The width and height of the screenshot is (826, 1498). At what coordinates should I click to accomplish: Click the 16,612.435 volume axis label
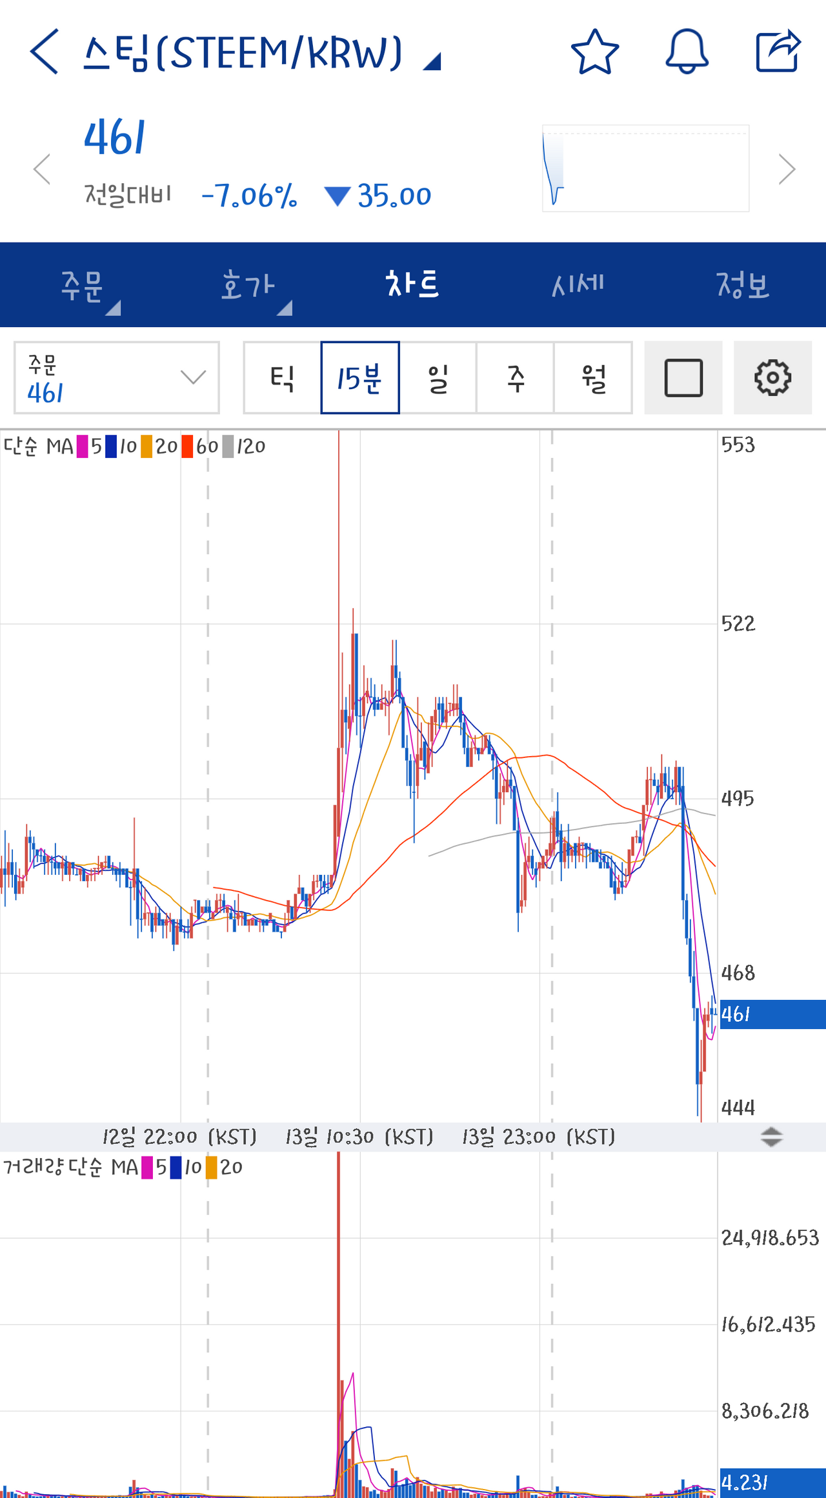pos(769,1324)
